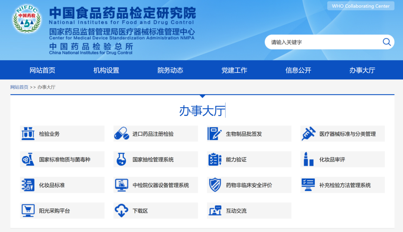Open 阳光采购平台 via the cart icon
The height and width of the screenshot is (232, 403).
coord(28,210)
